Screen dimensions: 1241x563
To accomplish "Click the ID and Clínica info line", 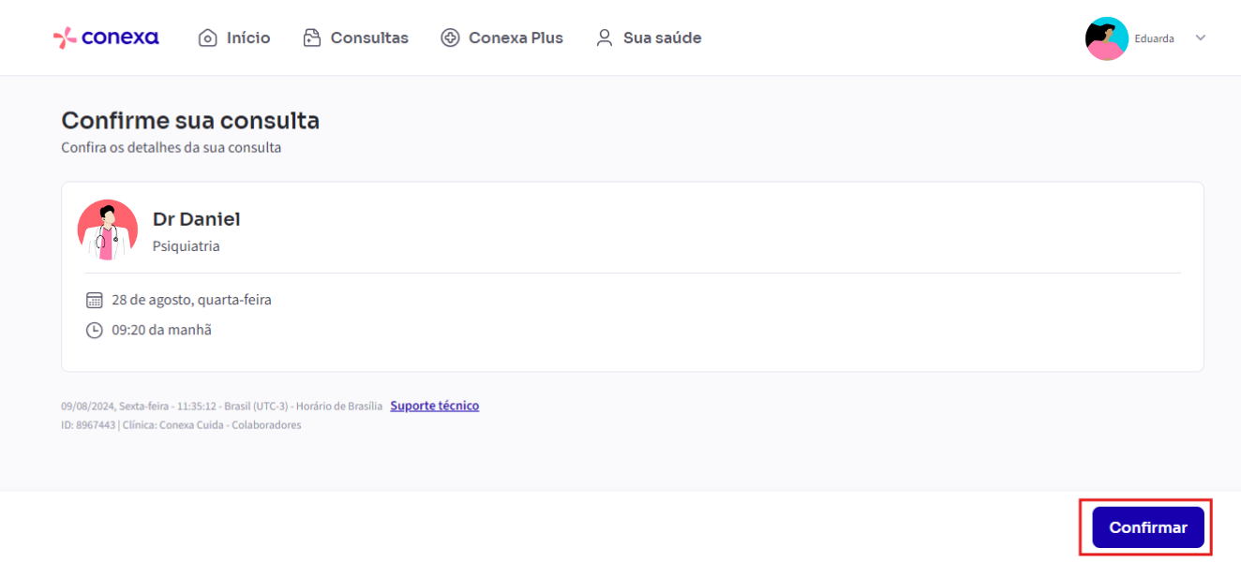I will click(181, 425).
